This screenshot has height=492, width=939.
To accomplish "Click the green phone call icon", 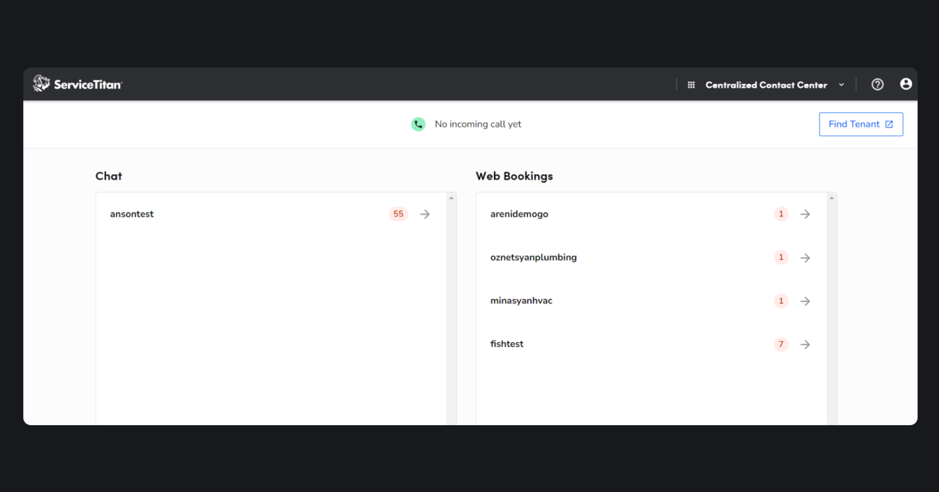I will pos(418,124).
